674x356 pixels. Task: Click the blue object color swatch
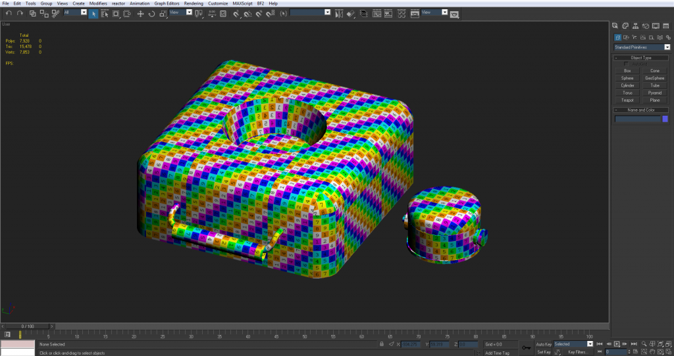point(665,119)
